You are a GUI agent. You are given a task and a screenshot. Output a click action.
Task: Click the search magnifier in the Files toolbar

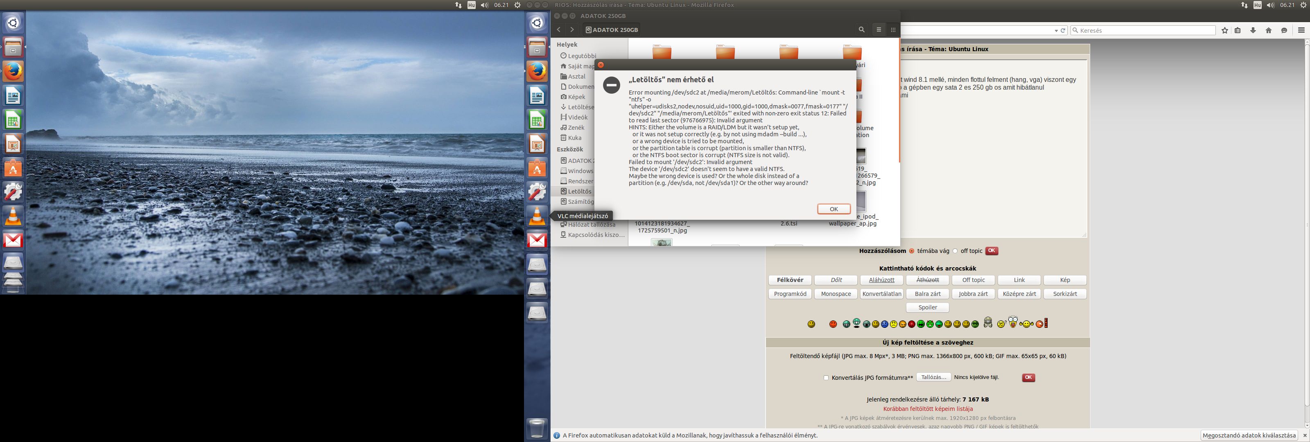pyautogui.click(x=861, y=29)
